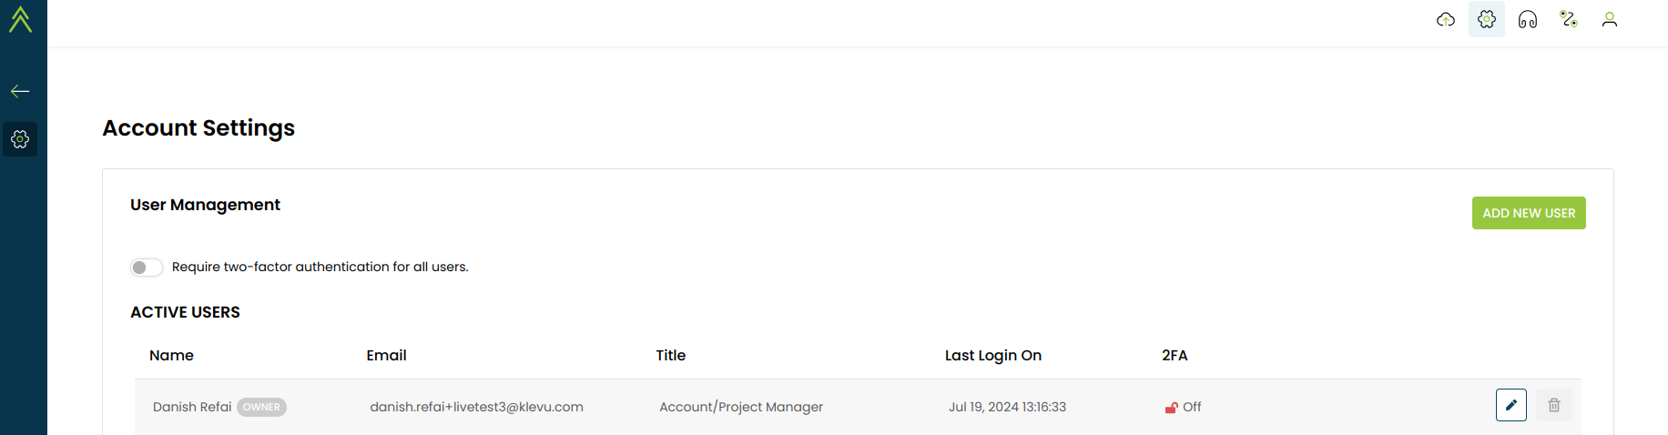Click the 2FA column header

click(1175, 356)
